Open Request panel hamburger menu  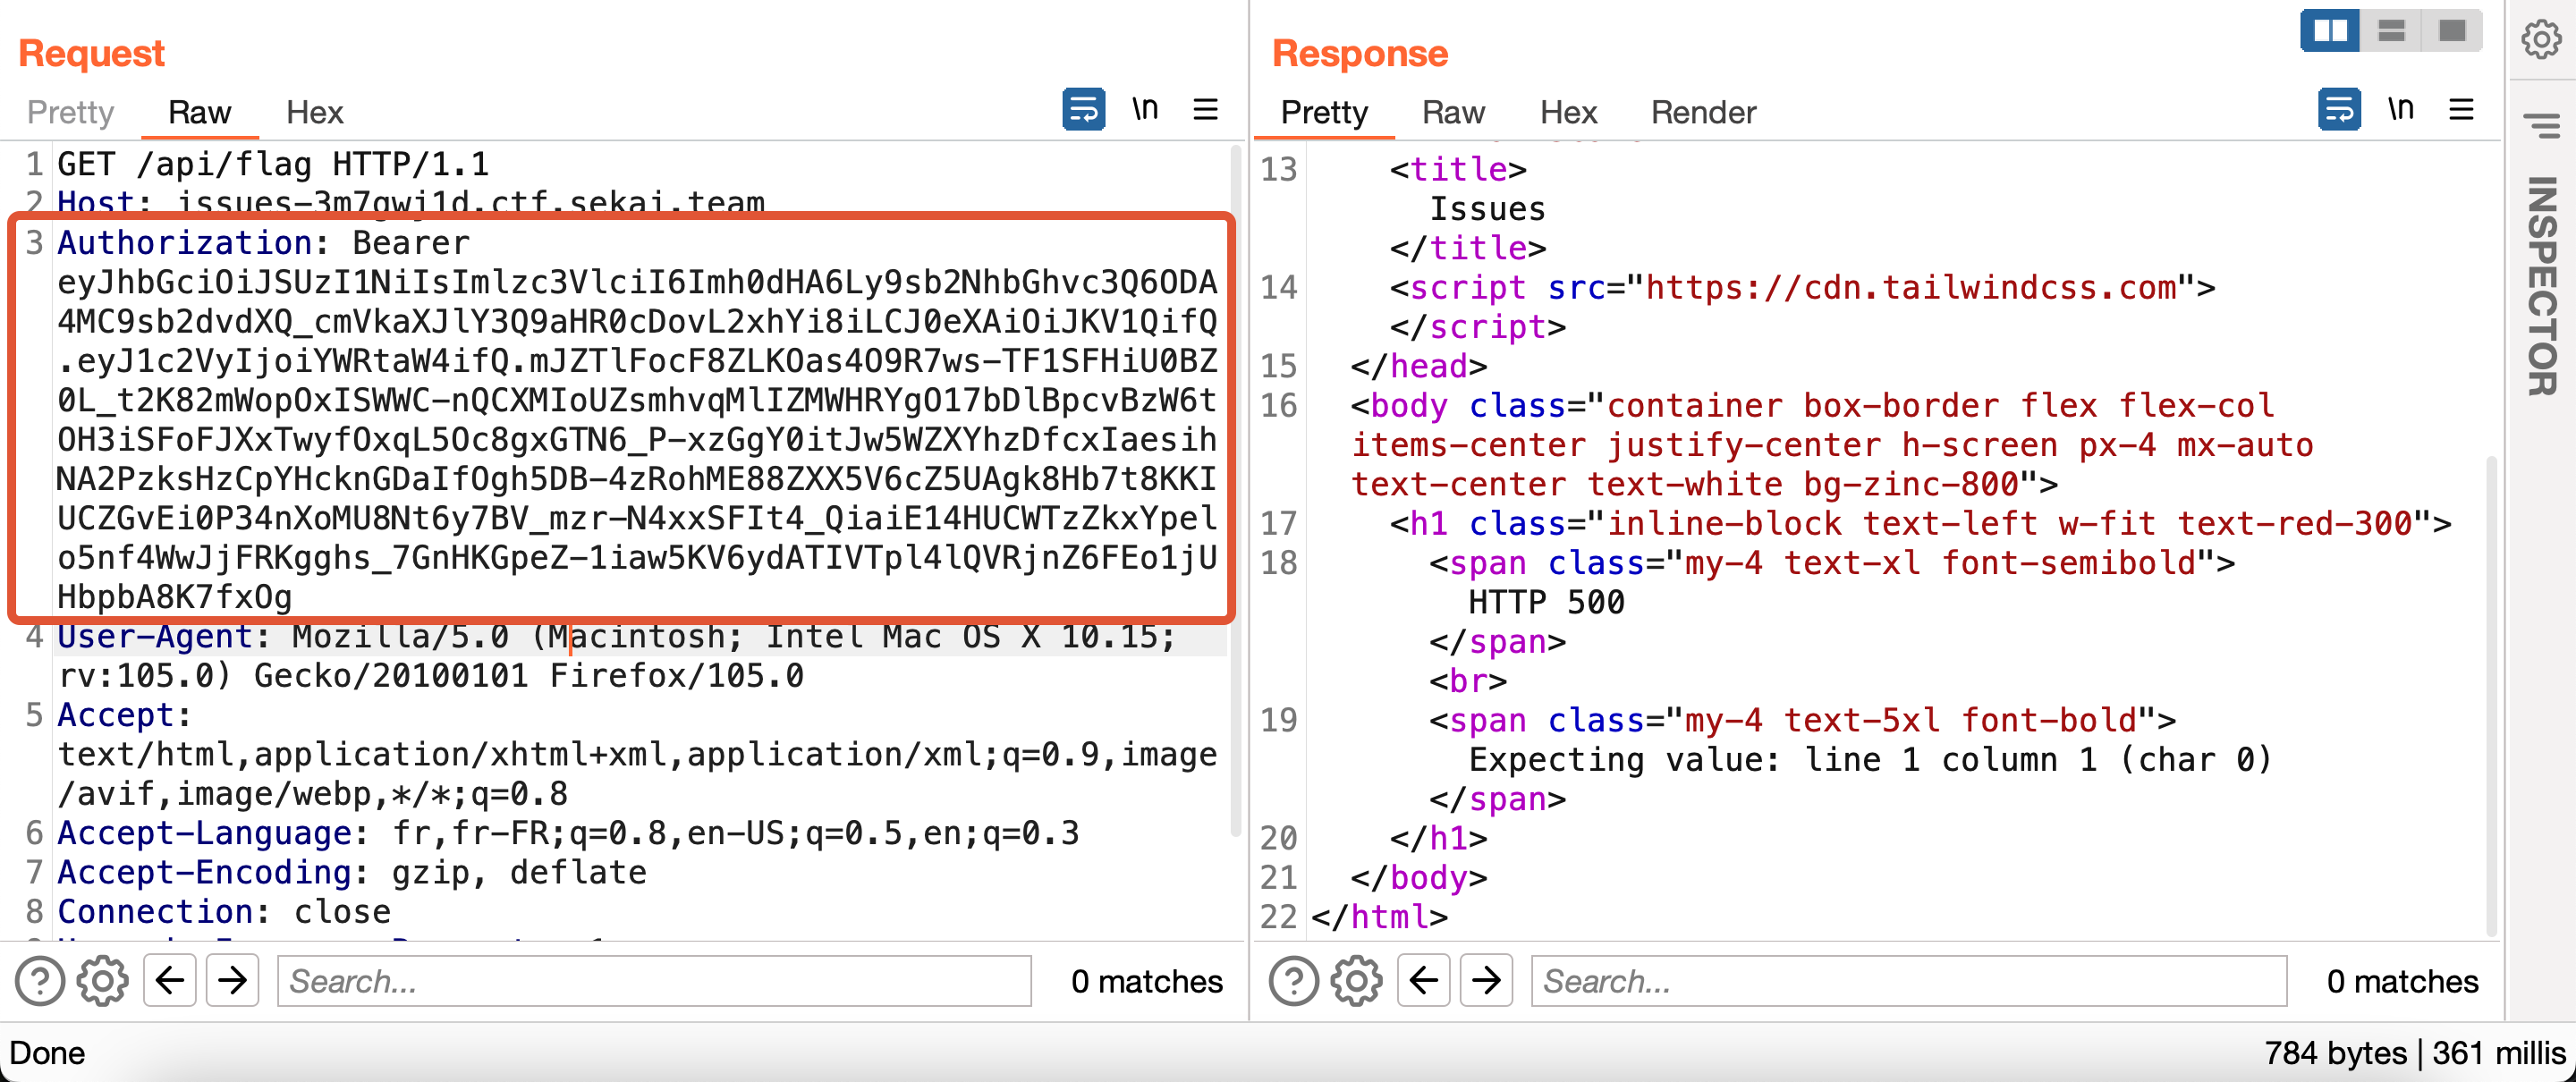coord(1206,109)
